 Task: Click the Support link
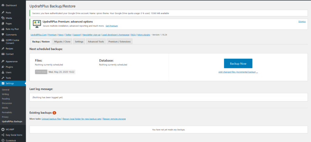(77, 35)
